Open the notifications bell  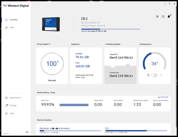(x=169, y=16)
